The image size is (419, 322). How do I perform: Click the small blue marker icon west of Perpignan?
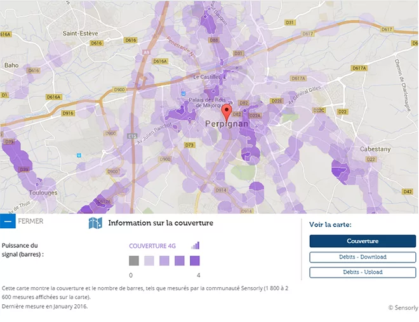(79, 155)
